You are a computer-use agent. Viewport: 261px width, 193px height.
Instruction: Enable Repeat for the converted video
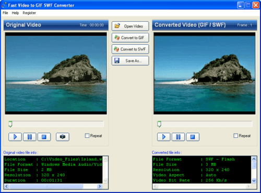[235, 136]
